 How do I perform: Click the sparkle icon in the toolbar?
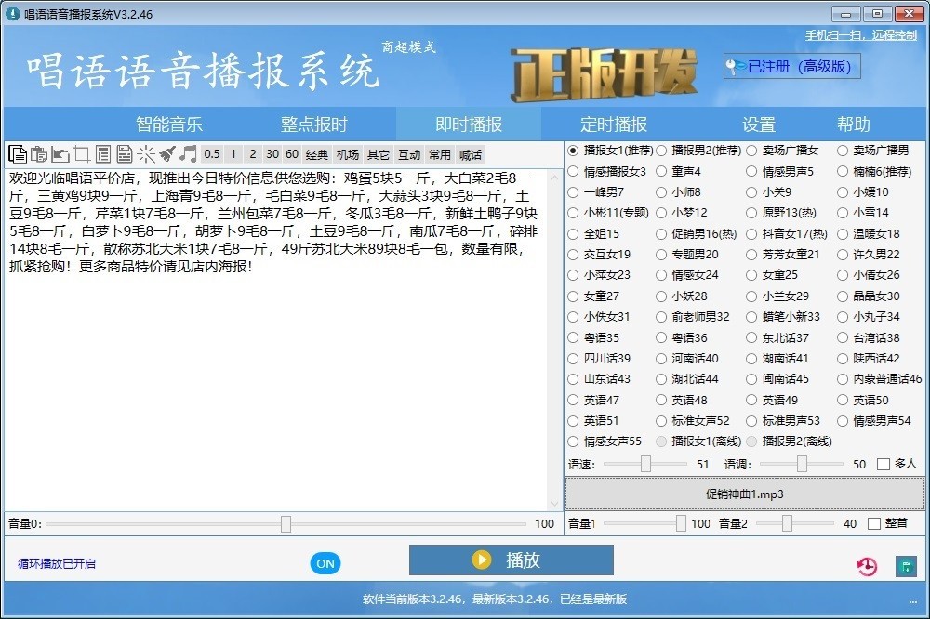point(146,154)
